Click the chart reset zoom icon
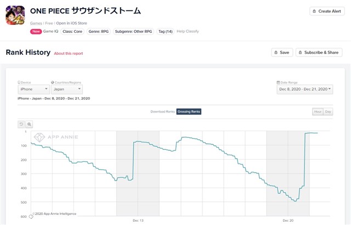The width and height of the screenshot is (351, 225). pyautogui.click(x=21, y=124)
